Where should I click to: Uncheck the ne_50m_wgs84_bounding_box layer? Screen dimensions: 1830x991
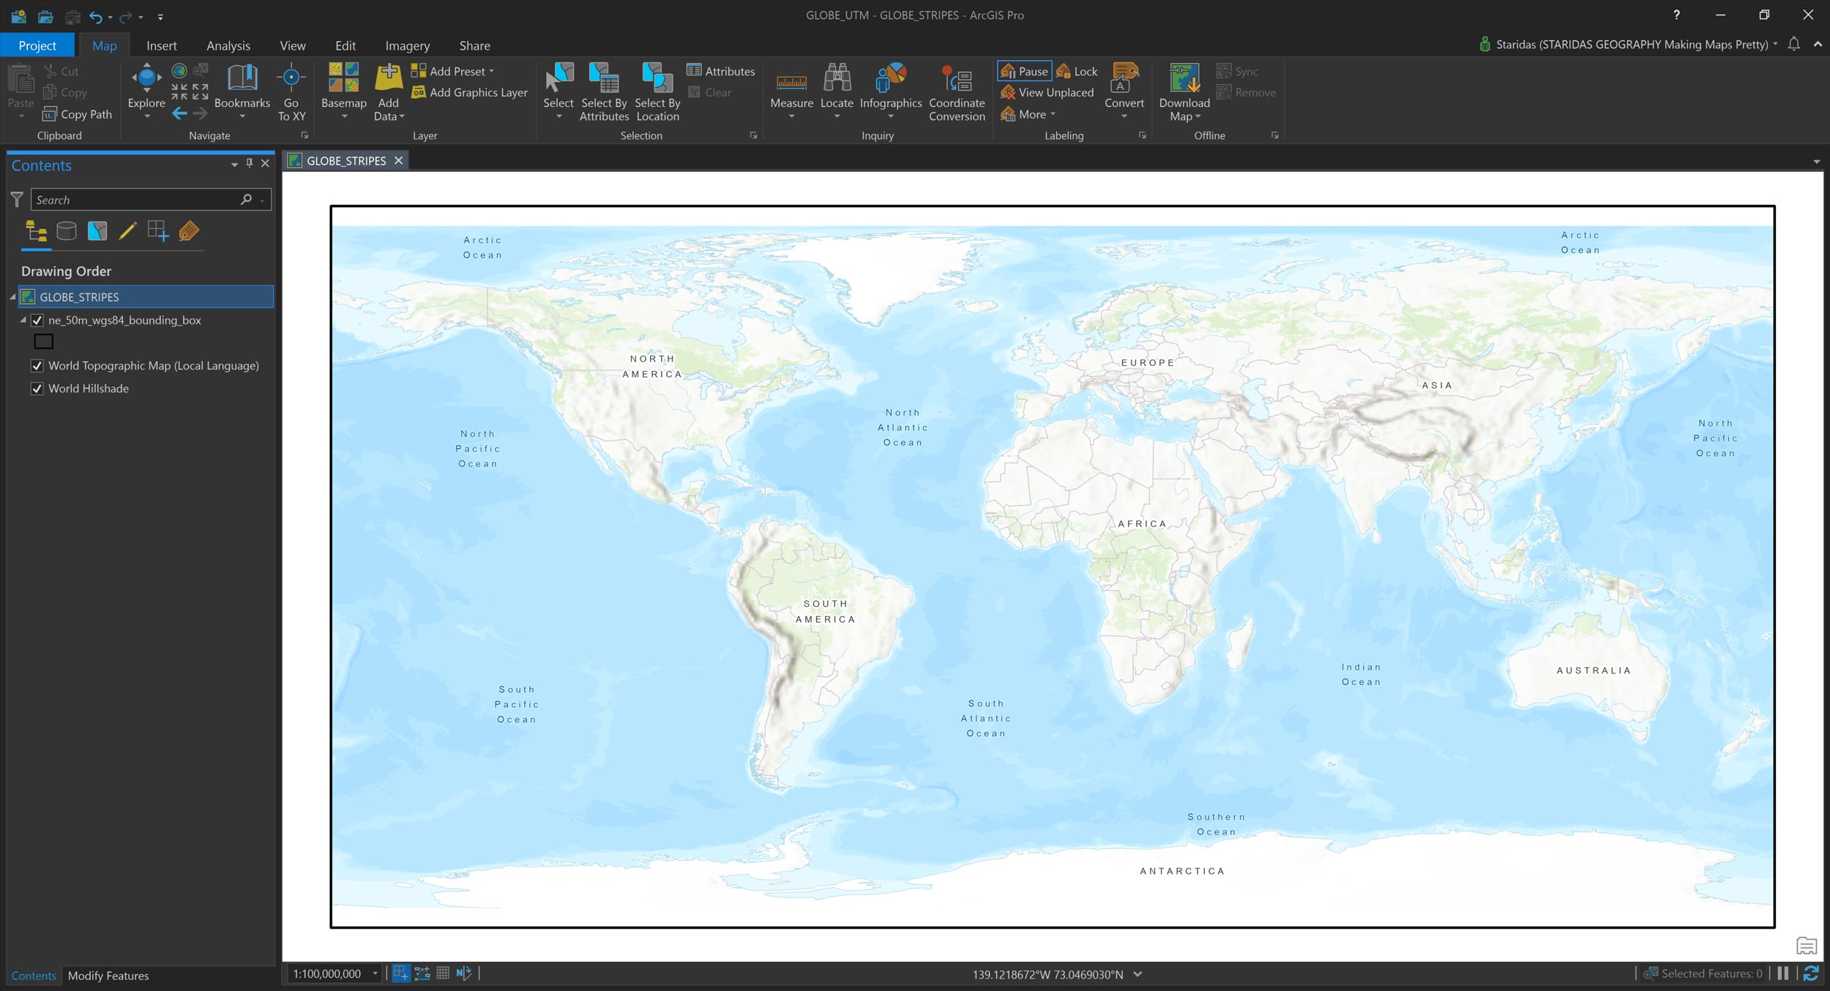click(37, 321)
